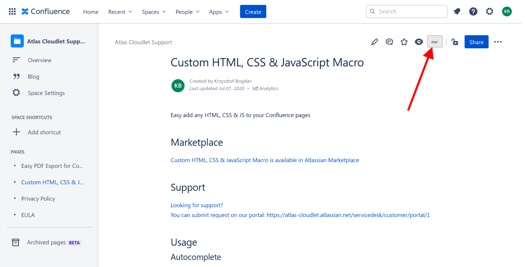The width and height of the screenshot is (525, 267).
Task: Click the Usage heading
Action: 184,242
